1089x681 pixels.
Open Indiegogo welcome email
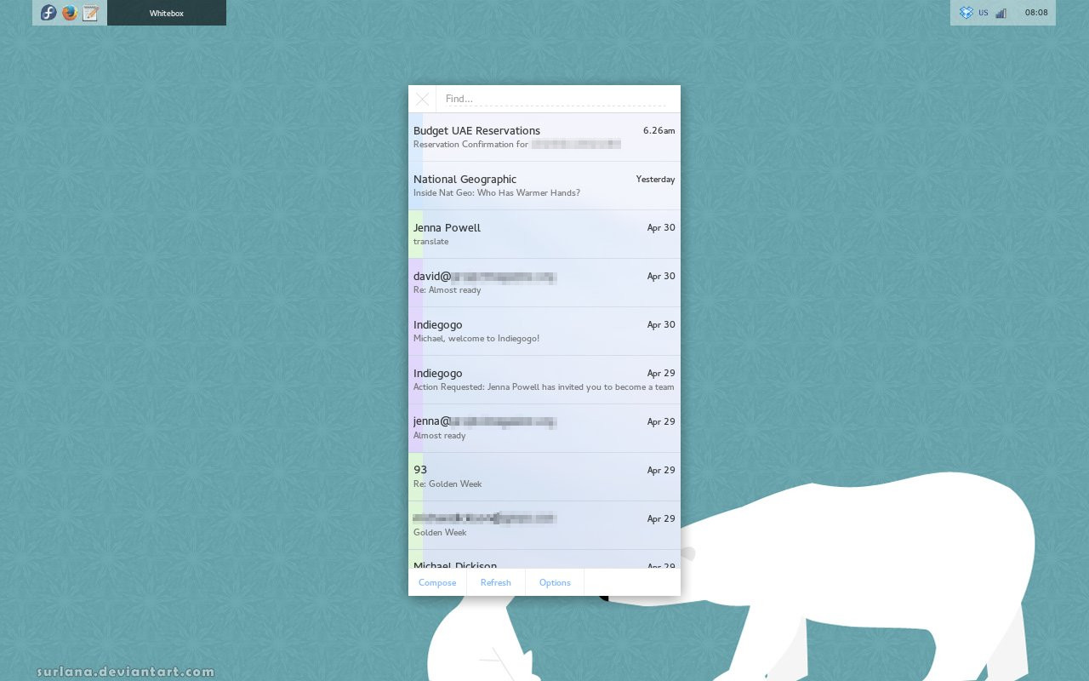pyautogui.click(x=544, y=331)
